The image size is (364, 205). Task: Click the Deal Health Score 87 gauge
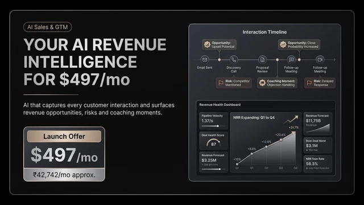213,143
